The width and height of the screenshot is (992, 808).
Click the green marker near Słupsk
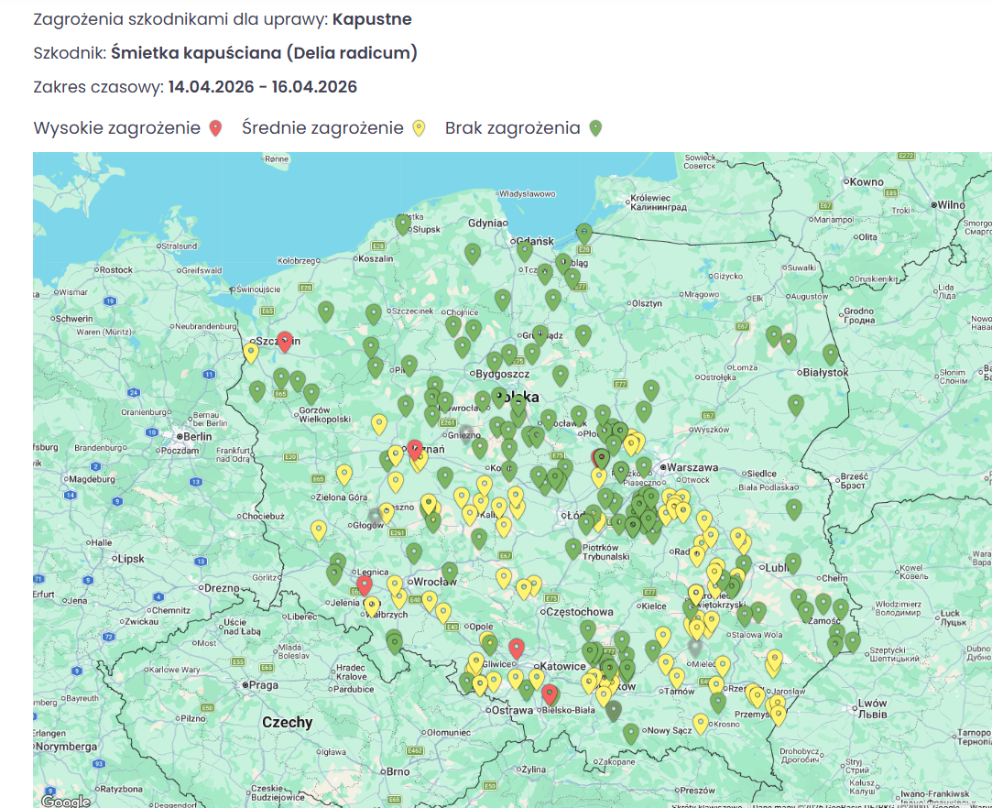click(x=403, y=224)
